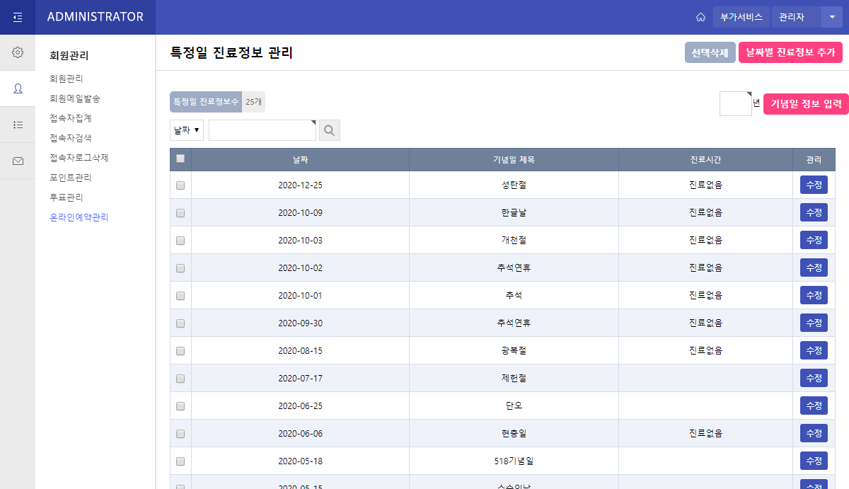Check the checkbox for the 한글날 row
849x489 pixels.
pyautogui.click(x=180, y=212)
